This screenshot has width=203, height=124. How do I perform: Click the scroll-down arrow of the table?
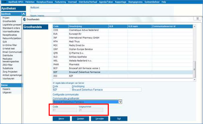coord(194,80)
